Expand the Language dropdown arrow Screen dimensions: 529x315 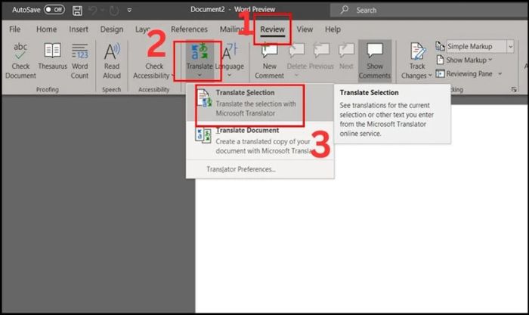(x=230, y=76)
